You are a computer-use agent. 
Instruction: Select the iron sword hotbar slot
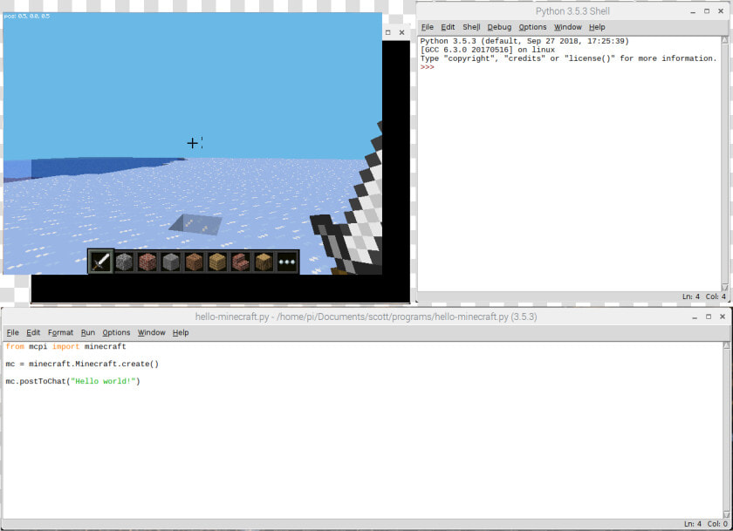[x=100, y=262]
